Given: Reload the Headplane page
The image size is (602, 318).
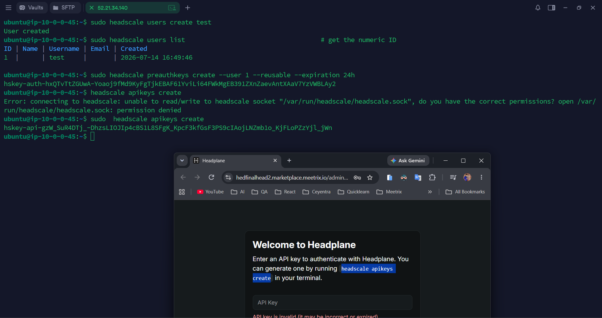Looking at the screenshot, I should coord(212,177).
